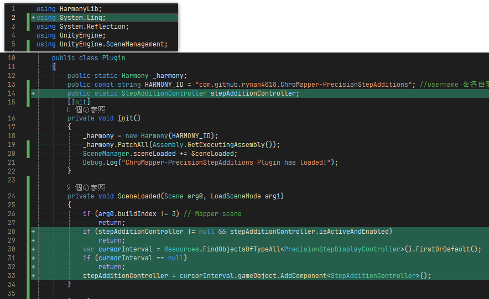This screenshot has width=489, height=299.
Task: Click the plus marker on line 30
Action: pos(33,249)
